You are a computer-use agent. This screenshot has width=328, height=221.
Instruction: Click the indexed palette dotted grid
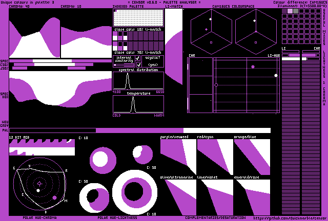click(138, 18)
